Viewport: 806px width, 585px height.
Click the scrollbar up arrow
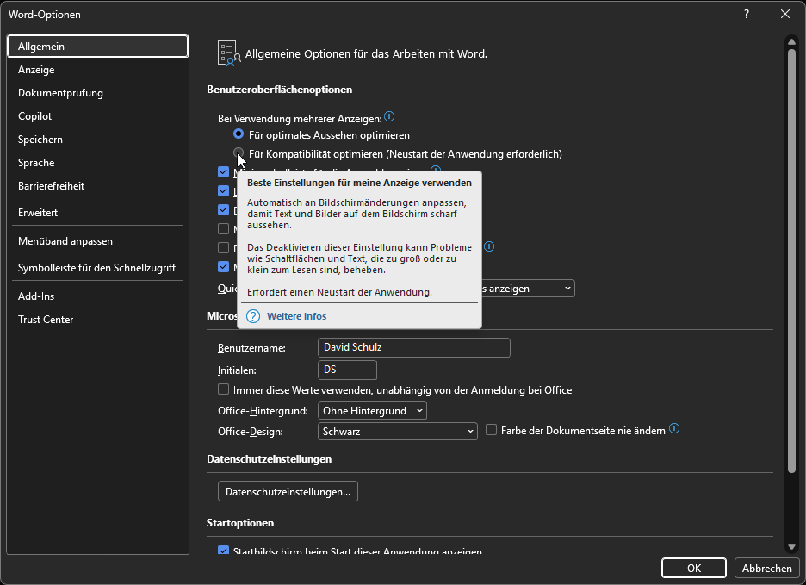791,41
